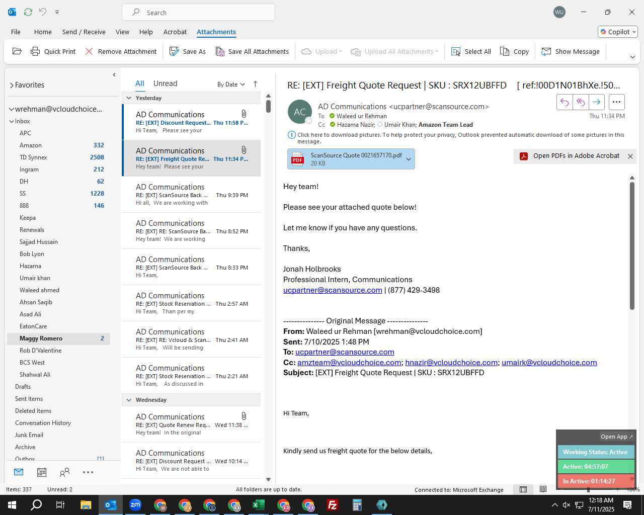This screenshot has height=515, width=644.
Task: Open the Maggy Romero folder
Action: (58, 338)
